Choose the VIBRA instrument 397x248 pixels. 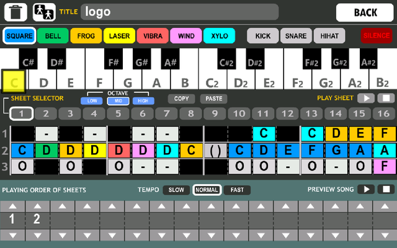click(x=153, y=36)
